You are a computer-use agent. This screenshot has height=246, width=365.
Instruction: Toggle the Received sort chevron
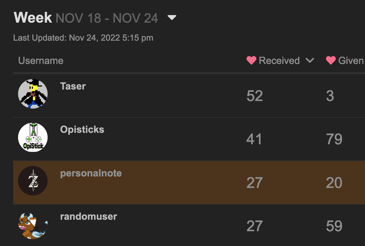point(310,61)
